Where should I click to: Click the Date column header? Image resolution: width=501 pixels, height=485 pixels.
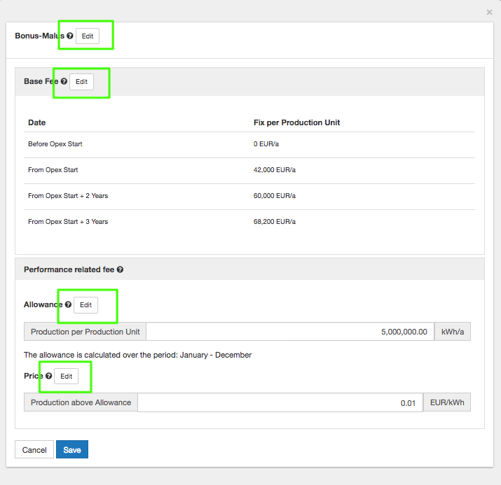point(37,122)
